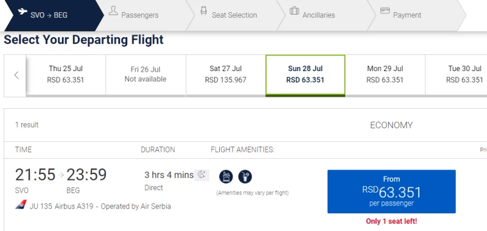Choose Sat 27 Jul RSD 135.967
Screen dimensions: 487x231
coord(225,74)
